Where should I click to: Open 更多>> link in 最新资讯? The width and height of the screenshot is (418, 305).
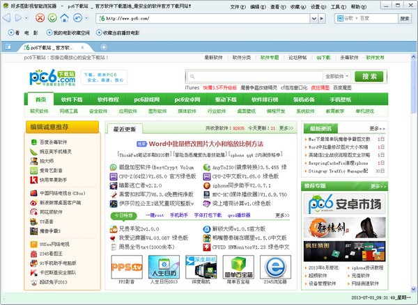(x=377, y=129)
